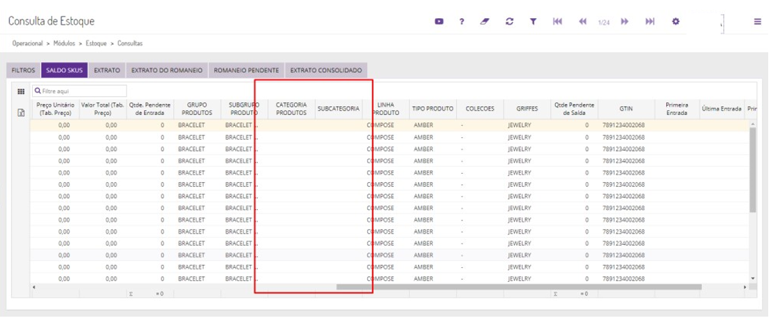This screenshot has width=778, height=332.
Task: Switch to the FILTROS tab
Action: 23,70
